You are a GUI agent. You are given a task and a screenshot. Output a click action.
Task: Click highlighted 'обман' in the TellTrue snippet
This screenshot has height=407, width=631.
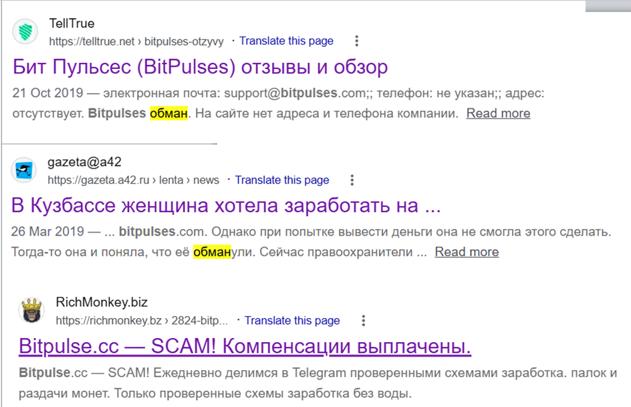[168, 113]
